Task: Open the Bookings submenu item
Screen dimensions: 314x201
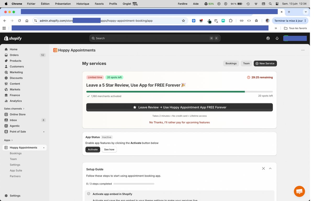Action: point(16,153)
